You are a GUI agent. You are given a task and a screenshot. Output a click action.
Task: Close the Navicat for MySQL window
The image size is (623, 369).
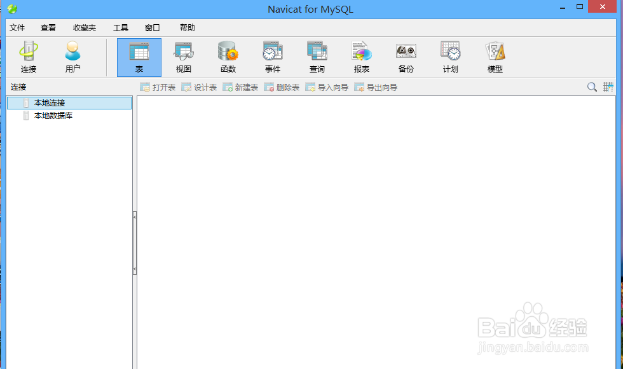(x=603, y=7)
